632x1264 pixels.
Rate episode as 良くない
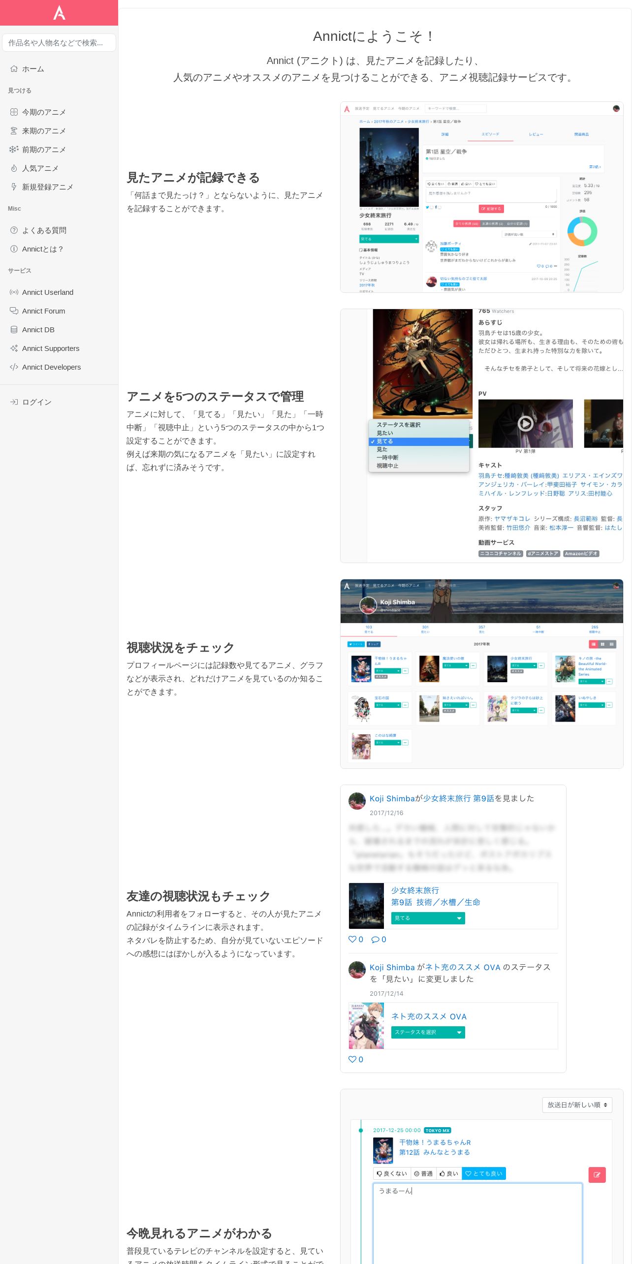[392, 1173]
